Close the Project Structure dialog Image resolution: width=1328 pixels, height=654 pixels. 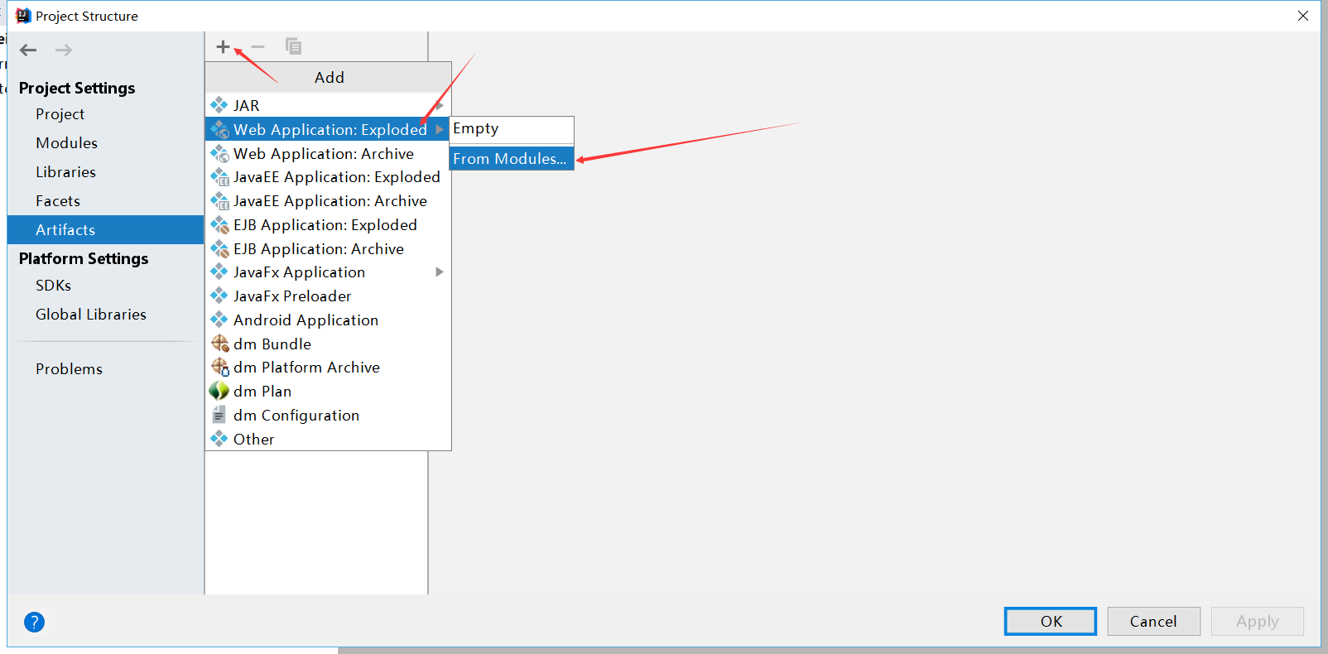[x=1303, y=16]
